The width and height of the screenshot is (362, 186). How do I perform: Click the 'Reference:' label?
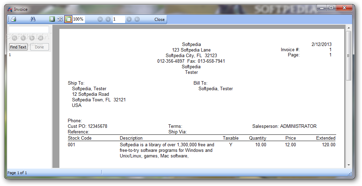click(79, 132)
